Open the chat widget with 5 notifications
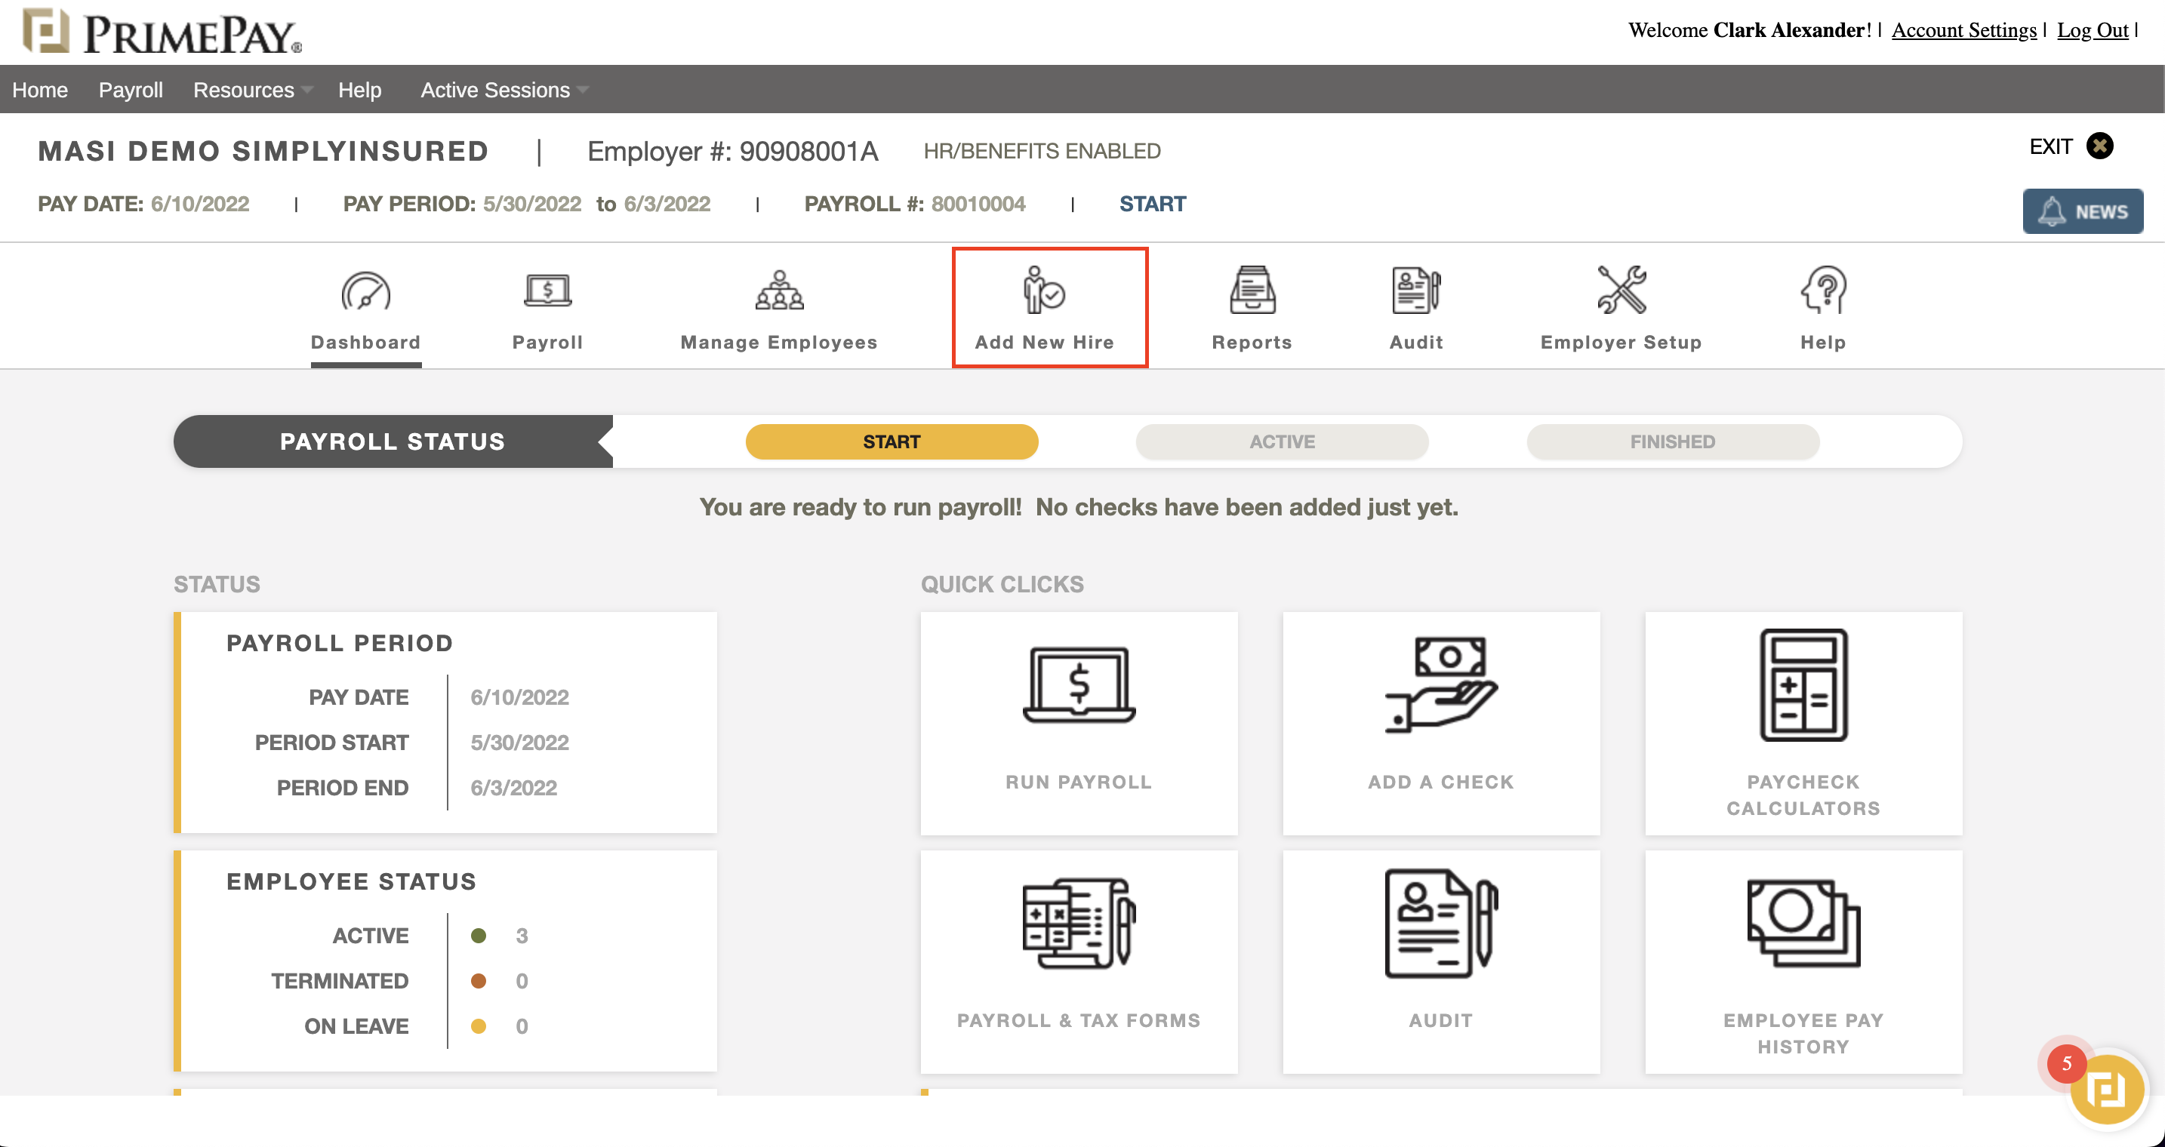Screen dimensions: 2165x1147 (x=2106, y=1089)
